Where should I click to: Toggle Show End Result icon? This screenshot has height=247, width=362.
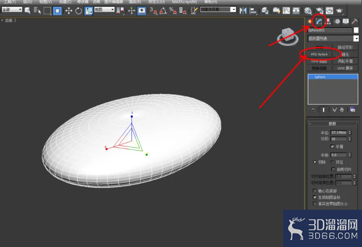pyautogui.click(x=324, y=110)
